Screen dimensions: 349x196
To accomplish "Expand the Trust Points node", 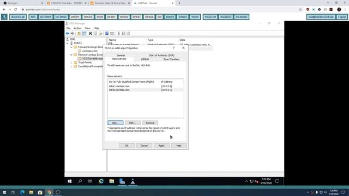I will [71, 63].
